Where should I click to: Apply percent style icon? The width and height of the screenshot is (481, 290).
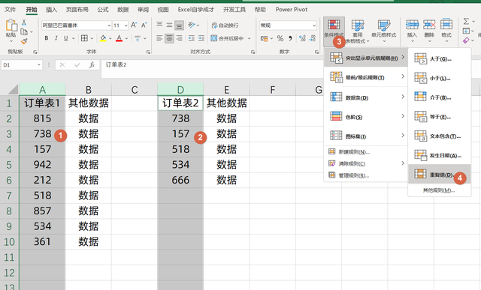click(x=280, y=38)
